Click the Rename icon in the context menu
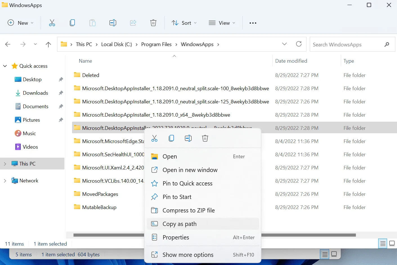 (x=188, y=138)
